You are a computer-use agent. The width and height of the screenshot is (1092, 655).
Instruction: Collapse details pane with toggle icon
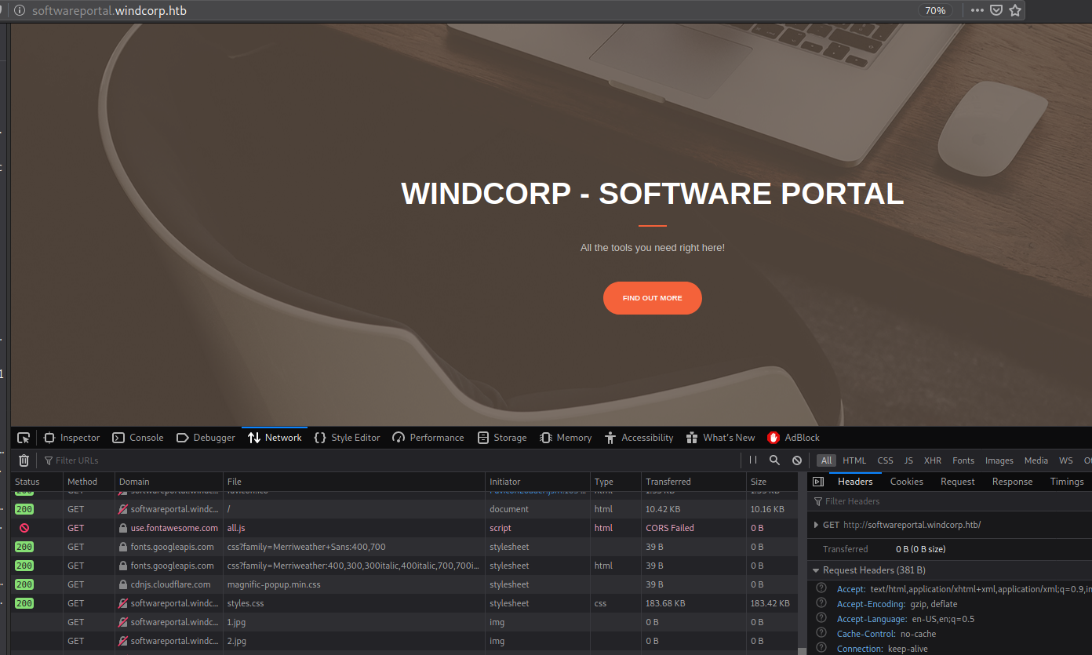(x=818, y=482)
